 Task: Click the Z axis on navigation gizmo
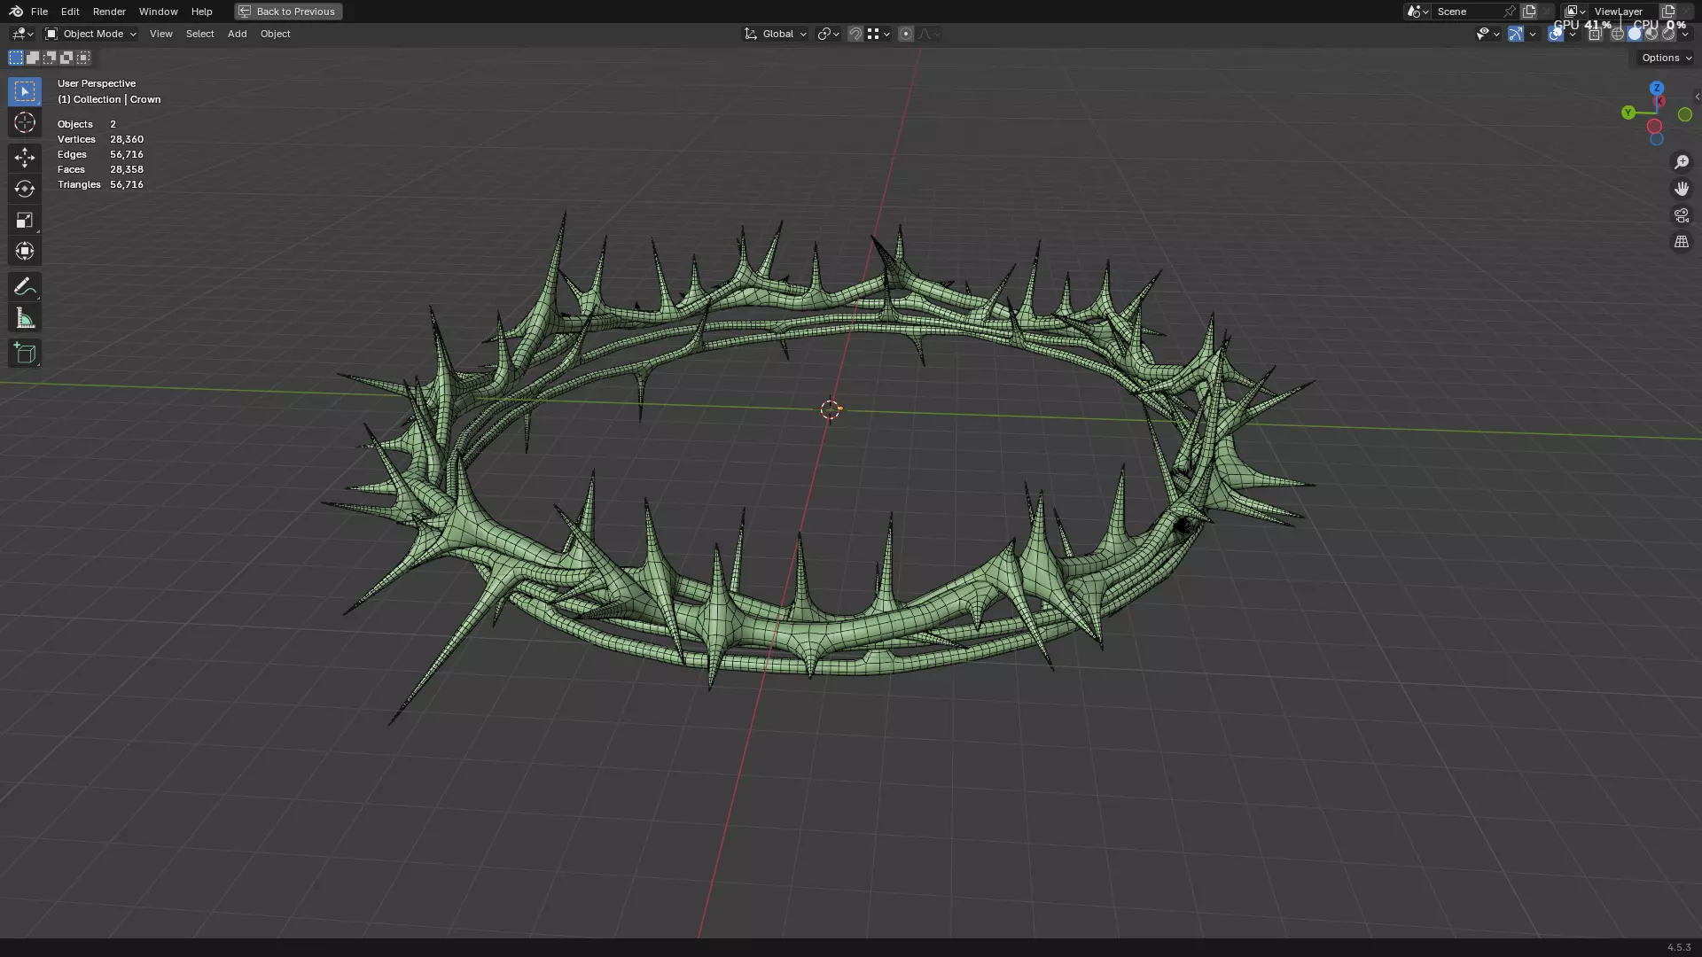pos(1657,89)
